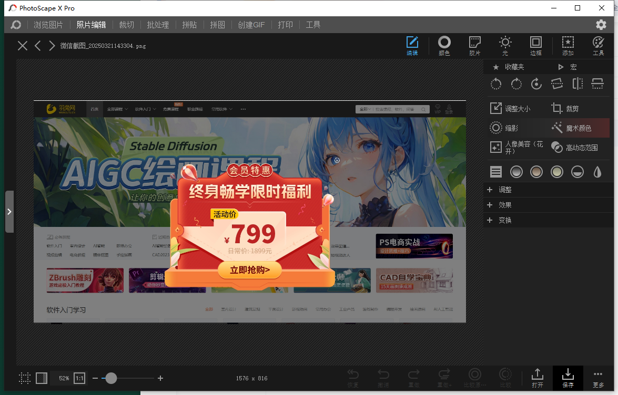Viewport: 618px width, 395px height.
Task: Open the 缩影 miniature tool
Action: click(504, 128)
